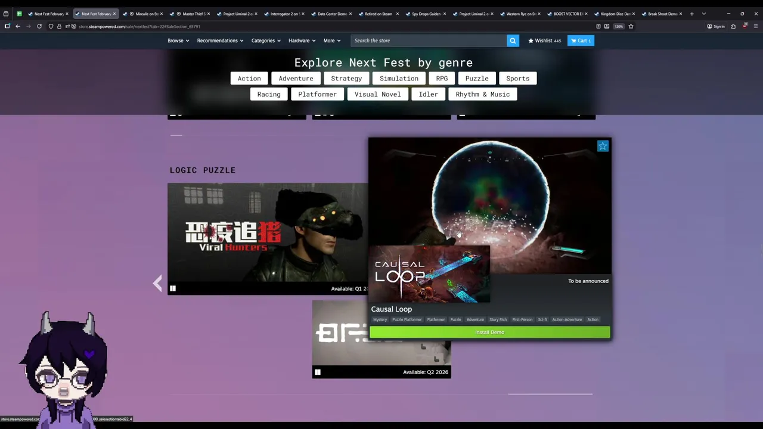This screenshot has height=429, width=763.
Task: Select the Simulation genre button
Action: click(x=399, y=79)
